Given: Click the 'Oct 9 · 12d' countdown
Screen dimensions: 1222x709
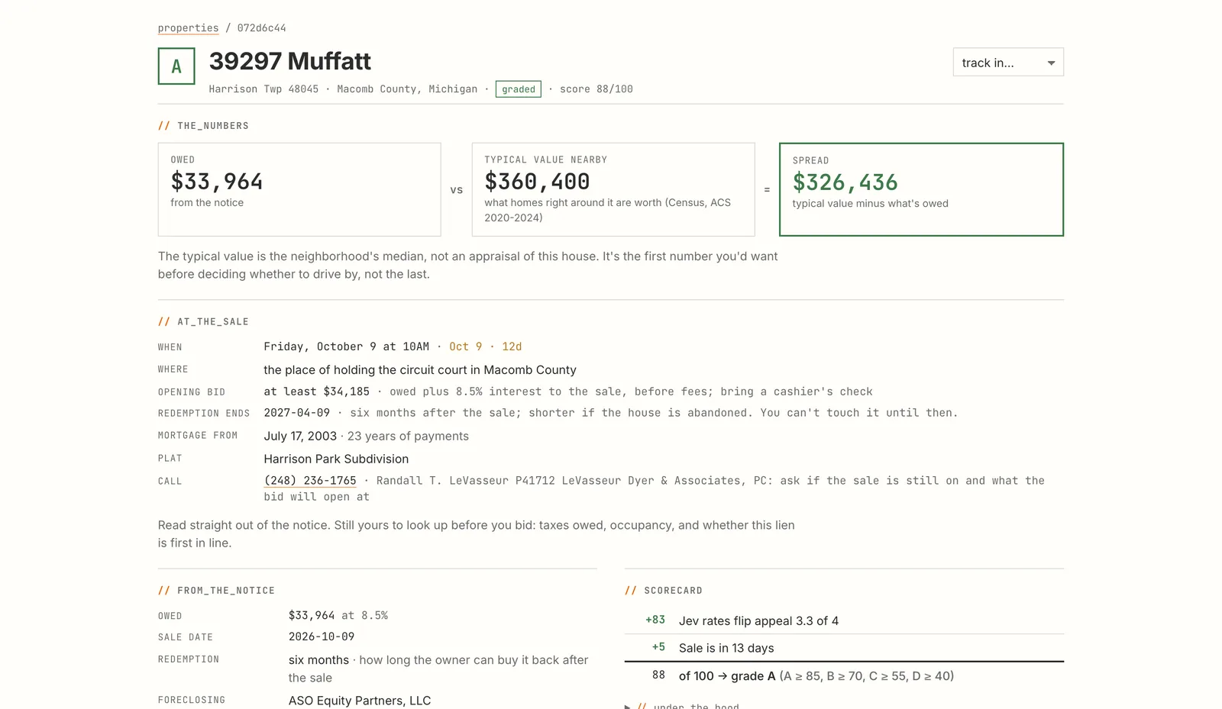Looking at the screenshot, I should pos(486,346).
